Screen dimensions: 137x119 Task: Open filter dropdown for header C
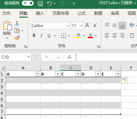click(78, 74)
